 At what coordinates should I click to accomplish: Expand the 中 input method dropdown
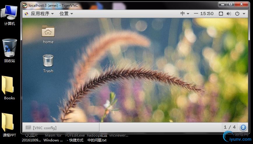(185, 14)
